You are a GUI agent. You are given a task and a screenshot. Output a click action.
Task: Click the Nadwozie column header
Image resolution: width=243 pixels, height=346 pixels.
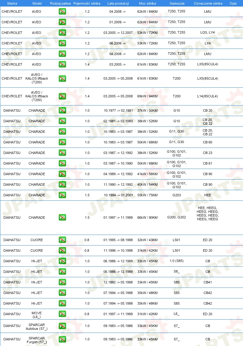coord(177,3)
